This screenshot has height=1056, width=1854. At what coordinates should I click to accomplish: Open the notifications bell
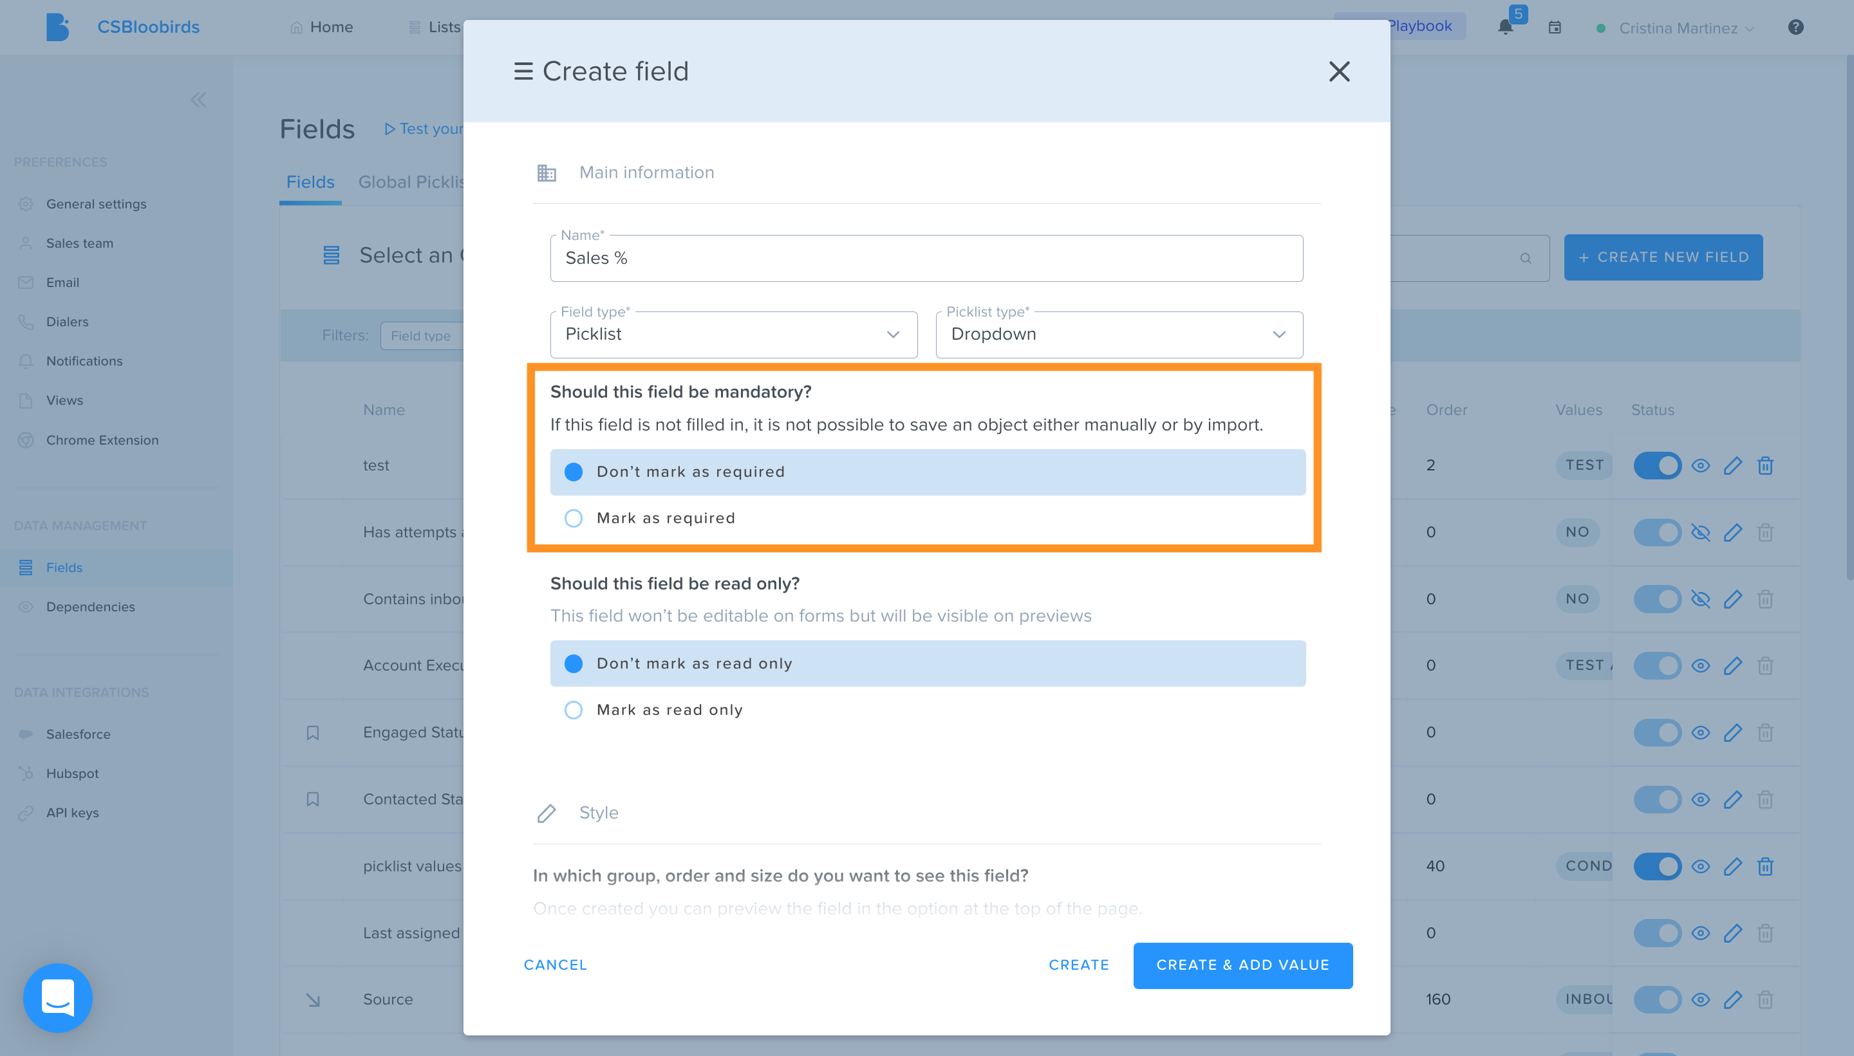coord(1506,28)
